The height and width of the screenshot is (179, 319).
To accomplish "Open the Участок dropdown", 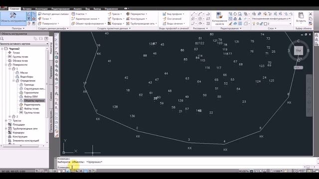I will coord(79,14).
